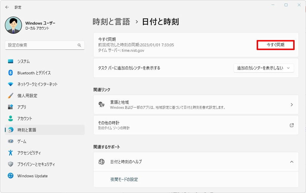Open アカウント settings category
306x193 pixels.
tap(45, 118)
